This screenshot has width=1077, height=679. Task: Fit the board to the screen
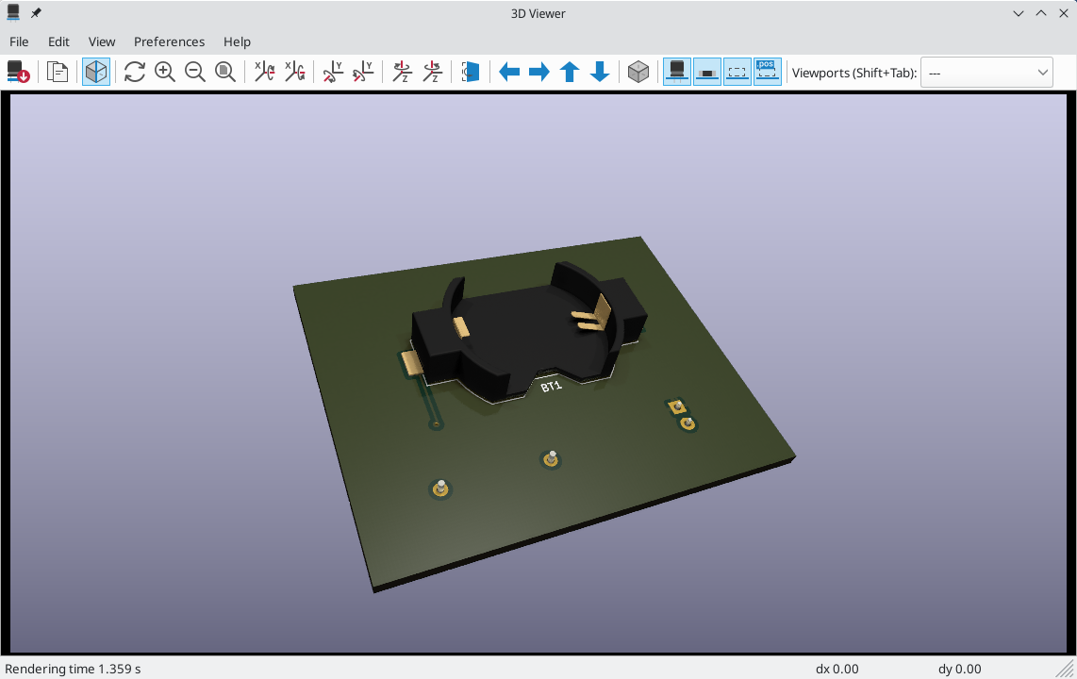tap(225, 72)
